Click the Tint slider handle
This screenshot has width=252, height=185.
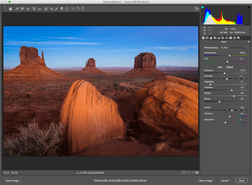click(x=227, y=62)
